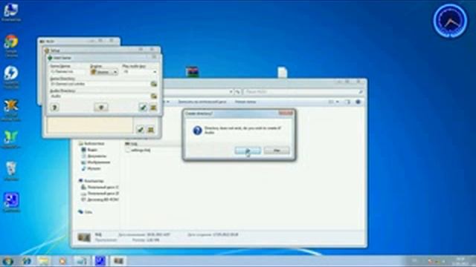Click the change view icon in Explorer
The image size is (476, 267).
331,102
